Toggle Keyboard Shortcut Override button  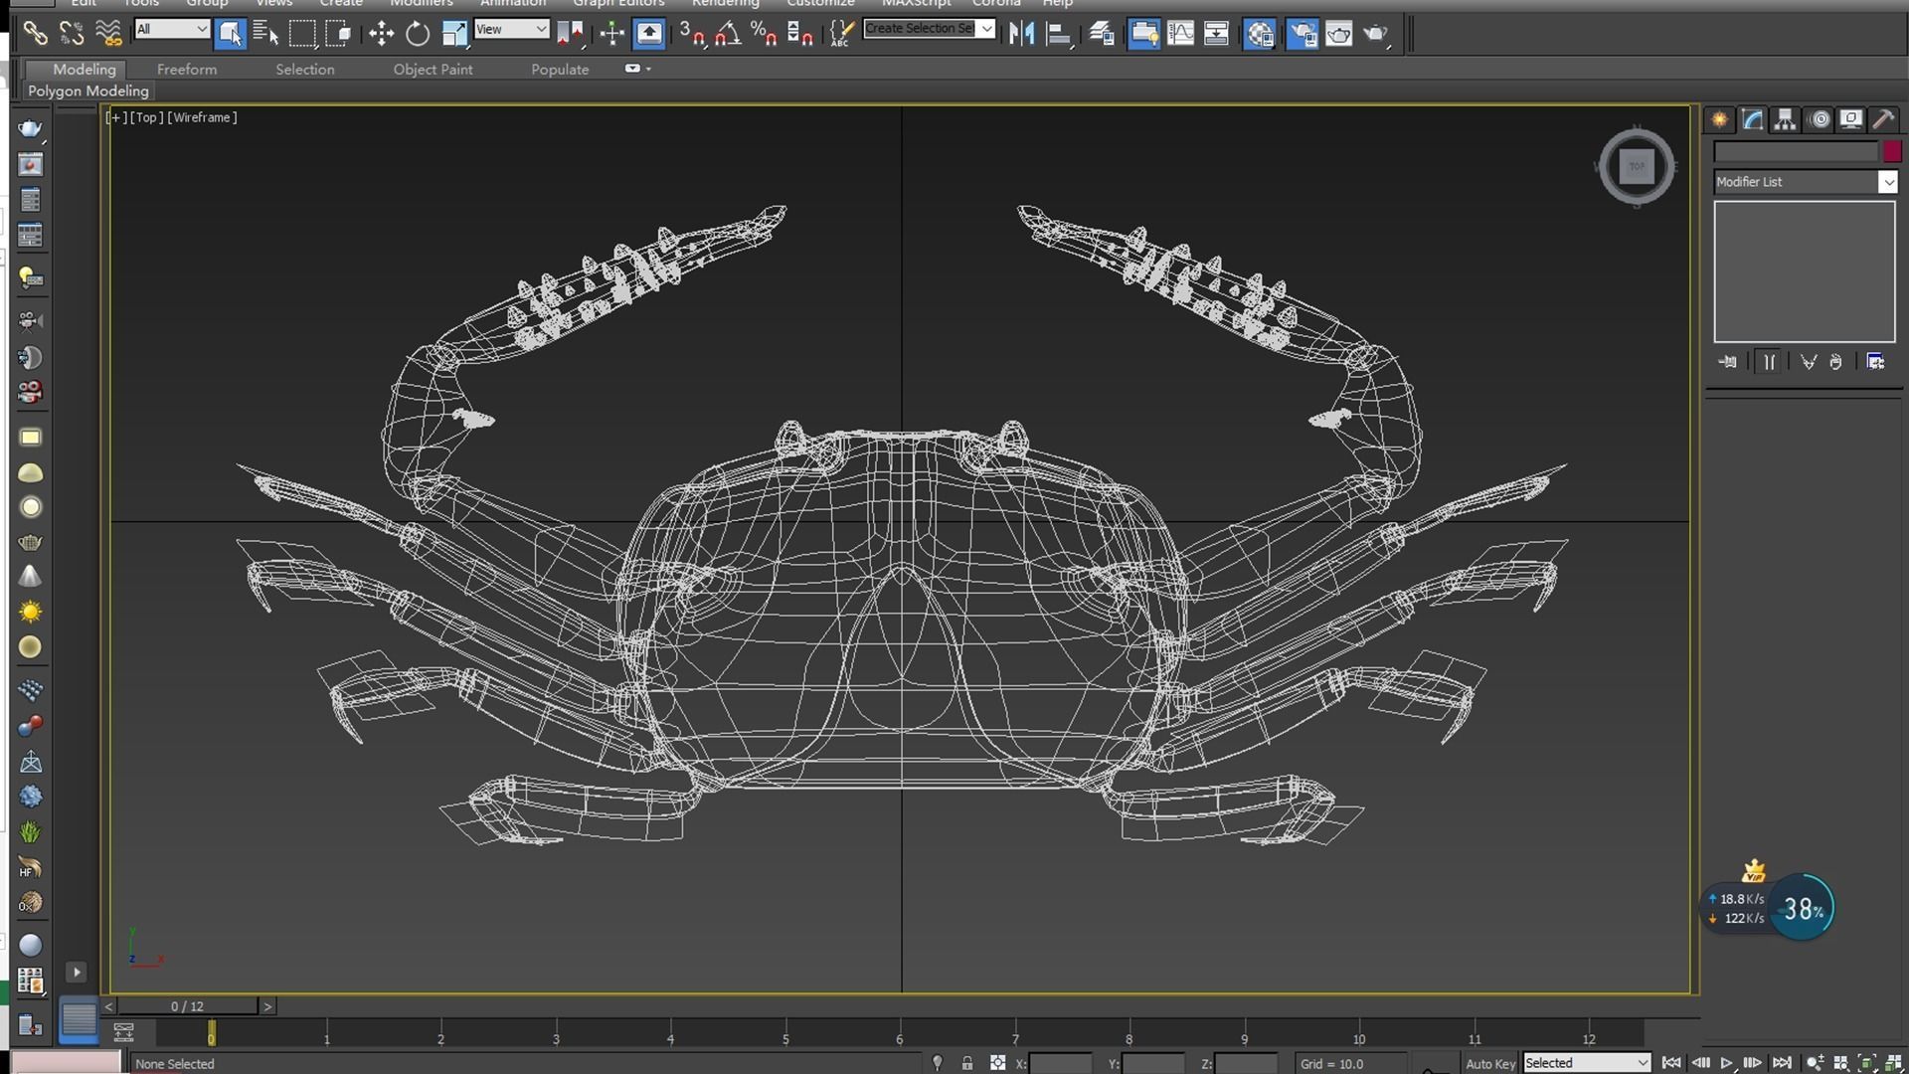[649, 34]
